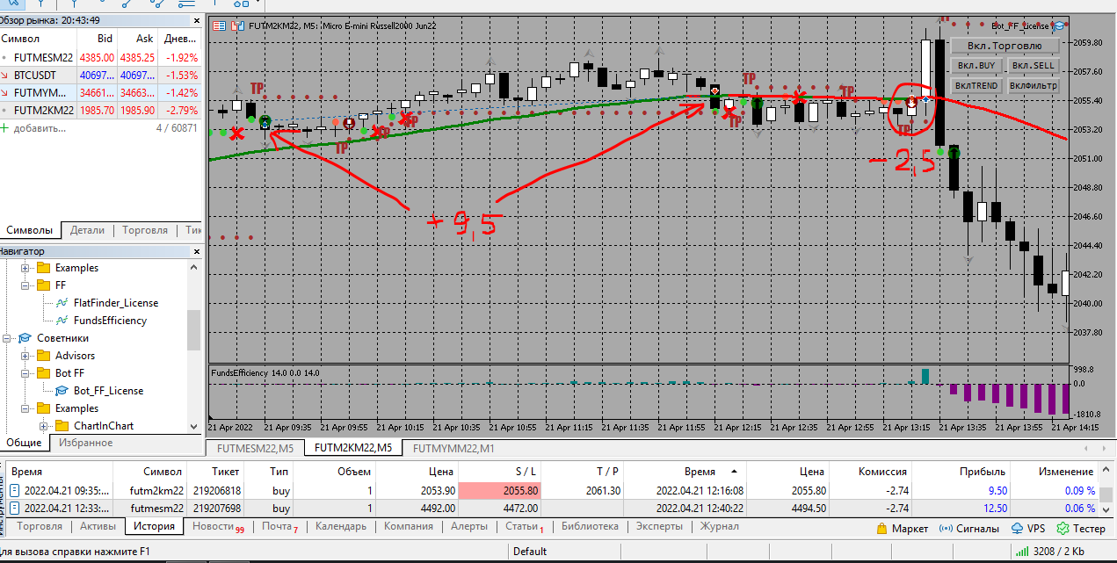
Task: Collapse the lower Examples folder under Советники
Action: (25, 408)
